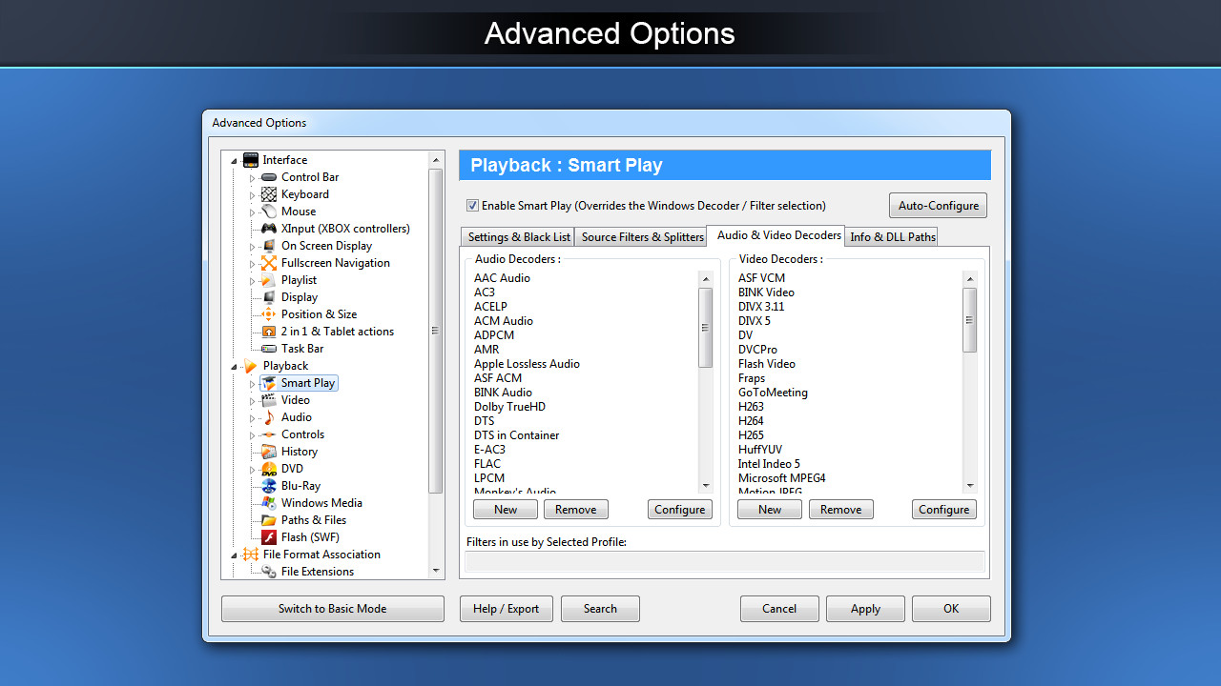
Task: Select the Blu-Ray icon
Action: pyautogui.click(x=268, y=485)
